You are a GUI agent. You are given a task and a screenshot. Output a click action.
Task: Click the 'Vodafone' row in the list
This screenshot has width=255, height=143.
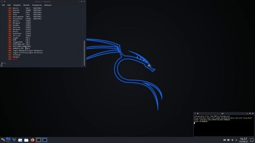click(x=20, y=33)
